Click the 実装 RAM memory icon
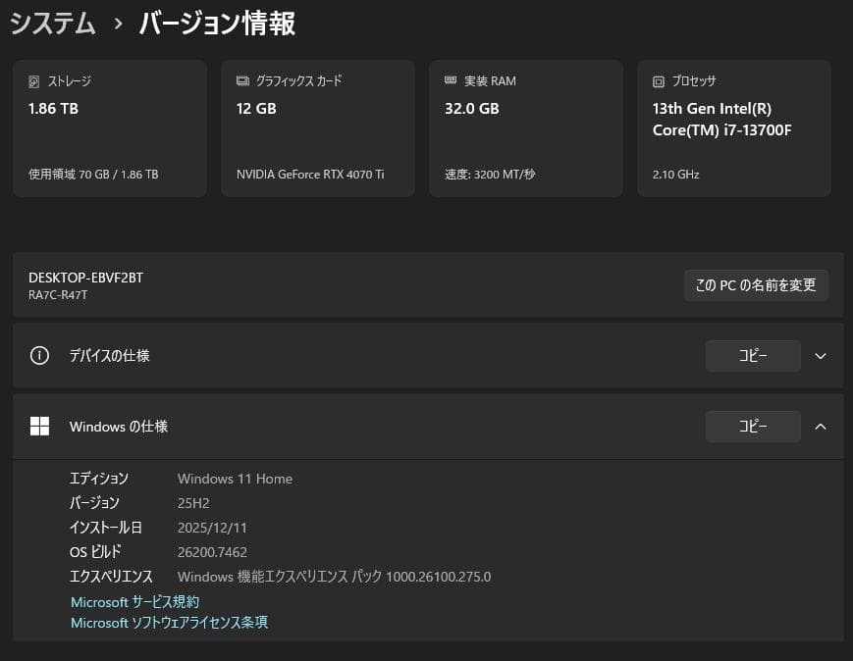 point(451,80)
